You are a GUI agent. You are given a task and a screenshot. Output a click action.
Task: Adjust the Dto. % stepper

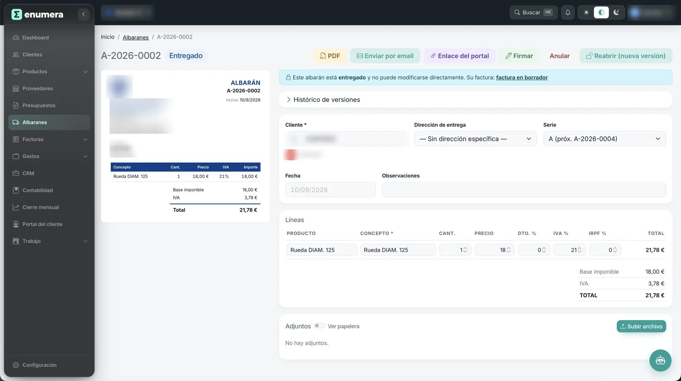coord(544,250)
